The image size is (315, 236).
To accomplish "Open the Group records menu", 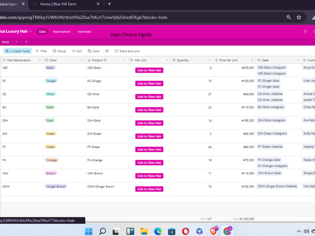I will (60, 51).
